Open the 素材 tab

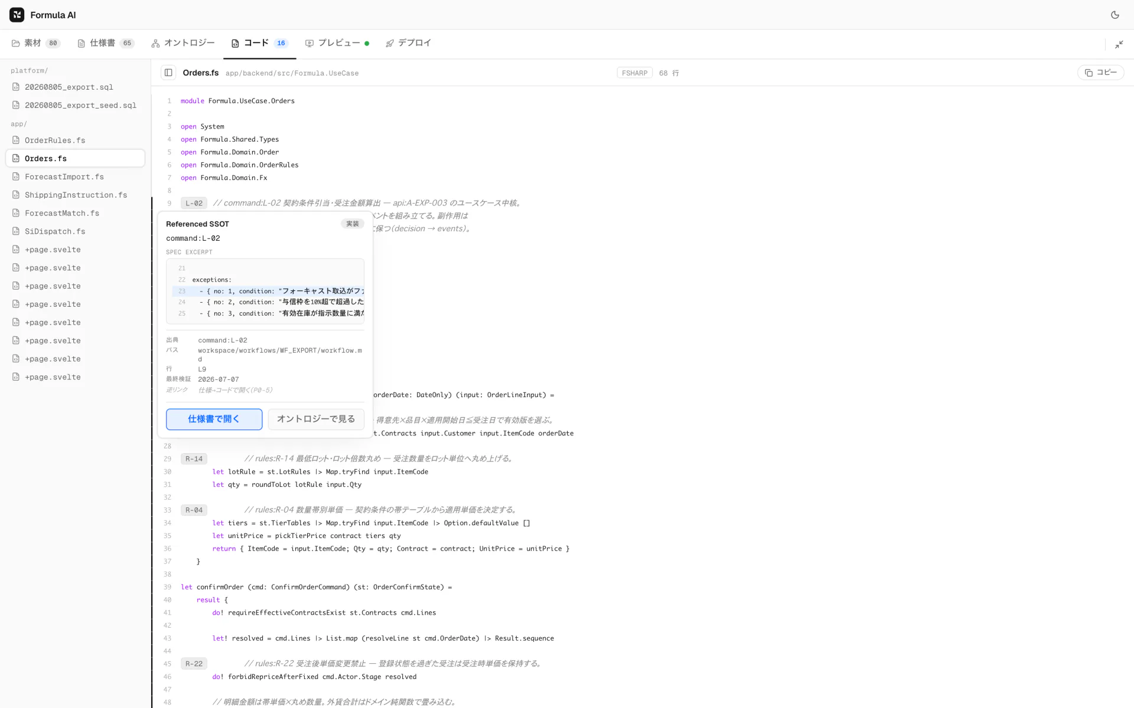[x=35, y=43]
